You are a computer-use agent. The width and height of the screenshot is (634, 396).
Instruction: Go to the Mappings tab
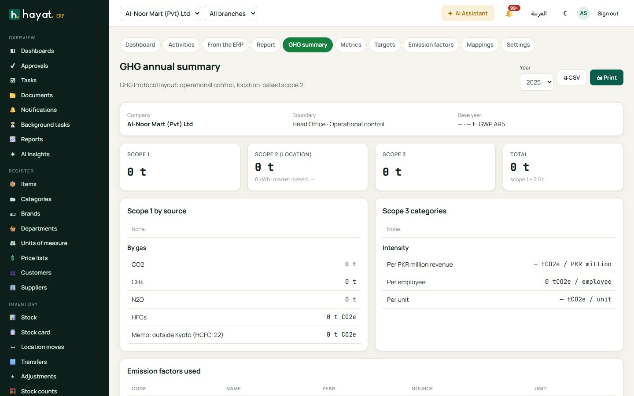480,45
